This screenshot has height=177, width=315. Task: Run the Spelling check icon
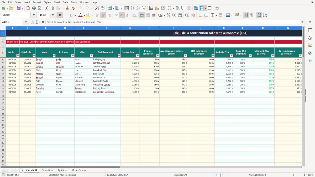103,8
